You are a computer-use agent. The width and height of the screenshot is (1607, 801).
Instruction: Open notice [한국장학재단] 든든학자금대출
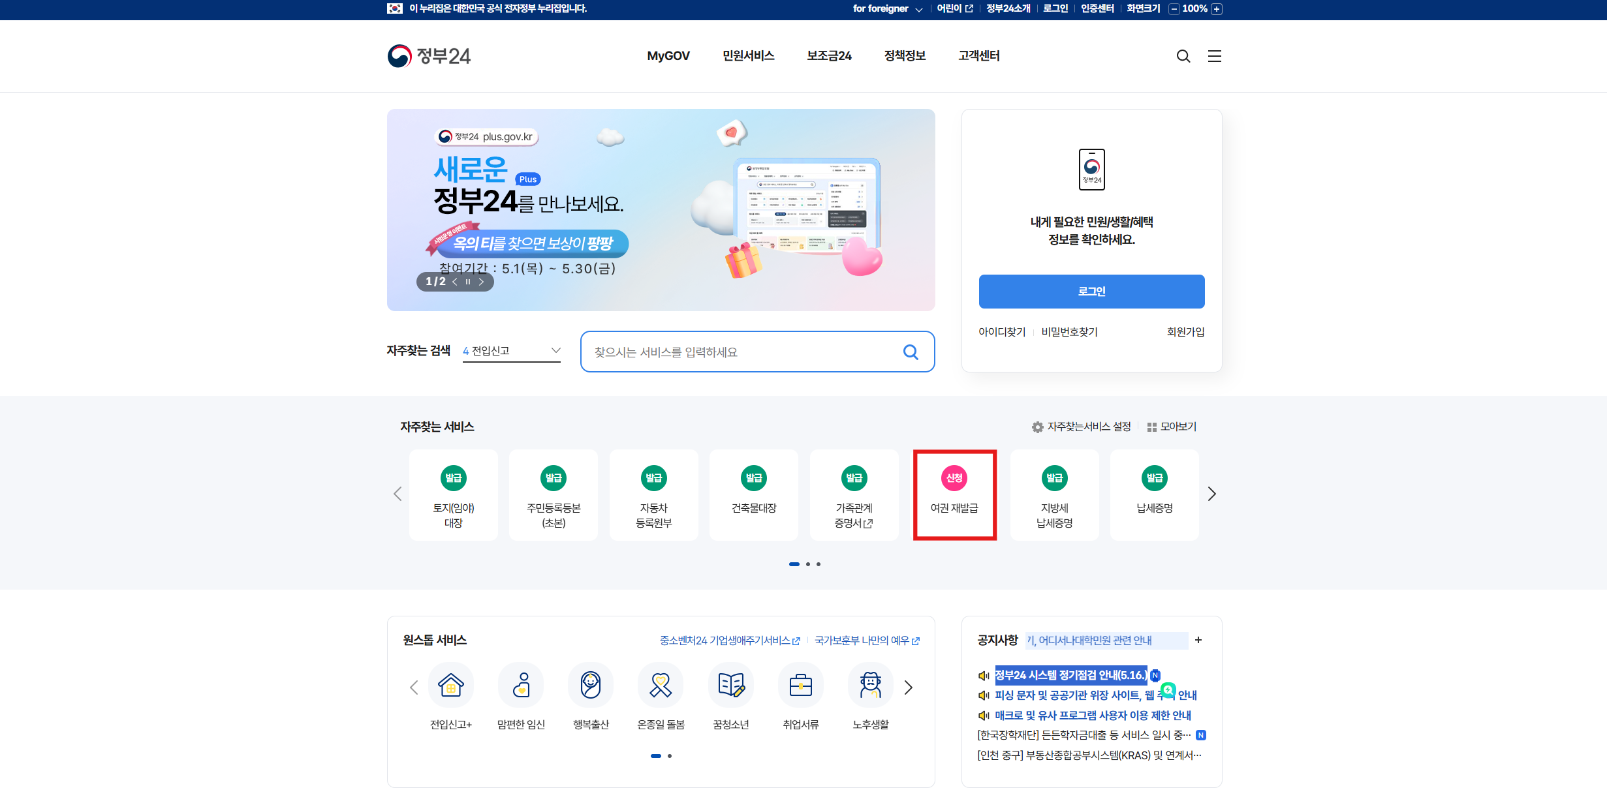(x=1084, y=735)
